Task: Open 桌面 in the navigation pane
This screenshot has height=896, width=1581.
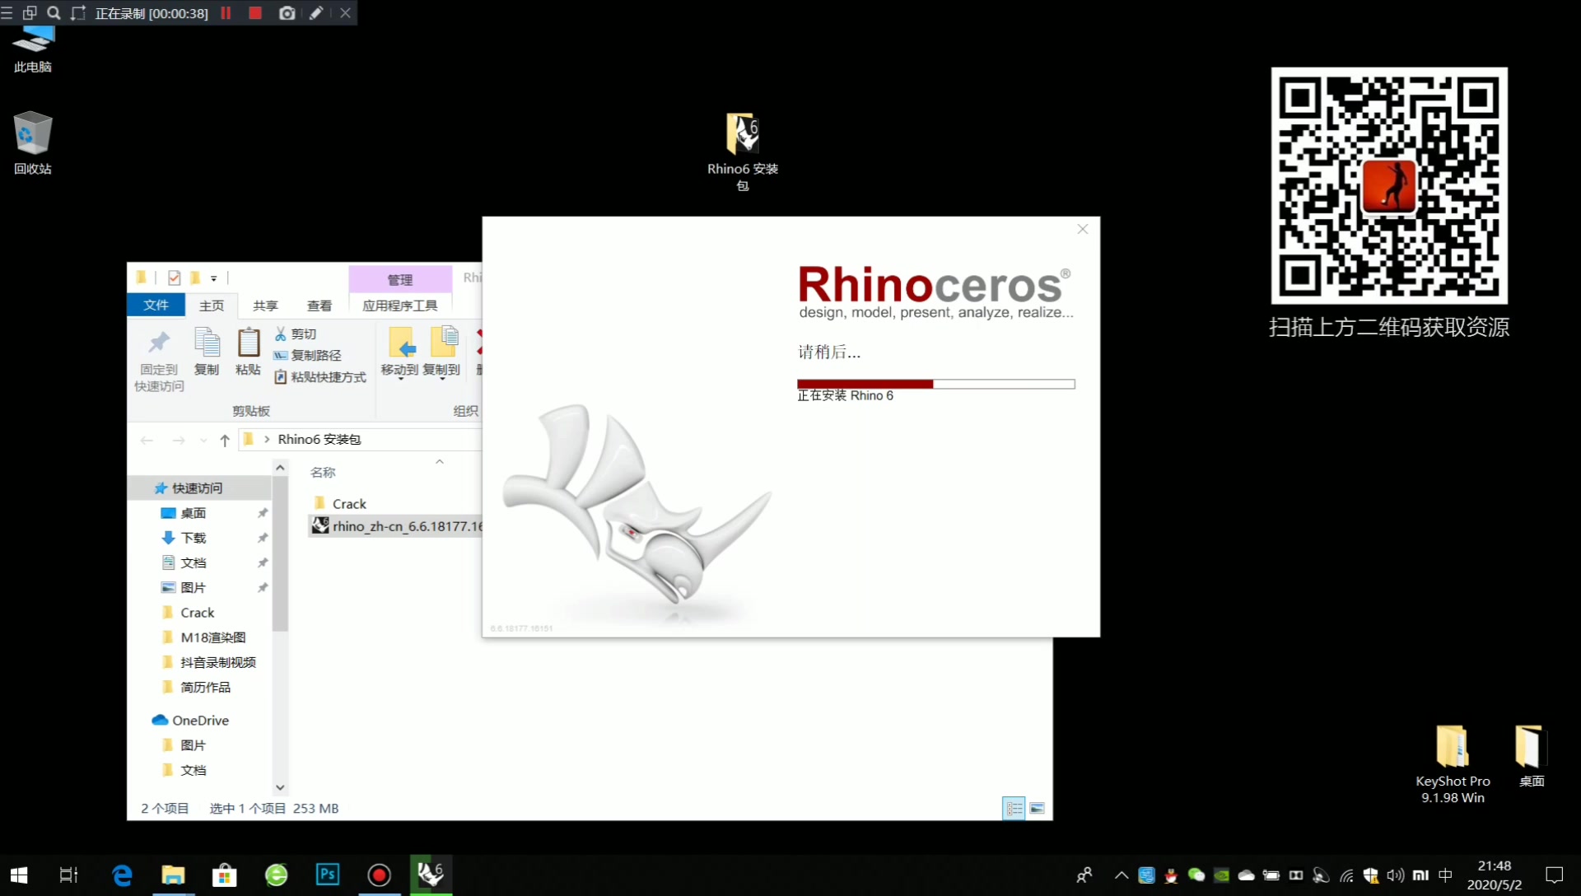Action: 193,512
